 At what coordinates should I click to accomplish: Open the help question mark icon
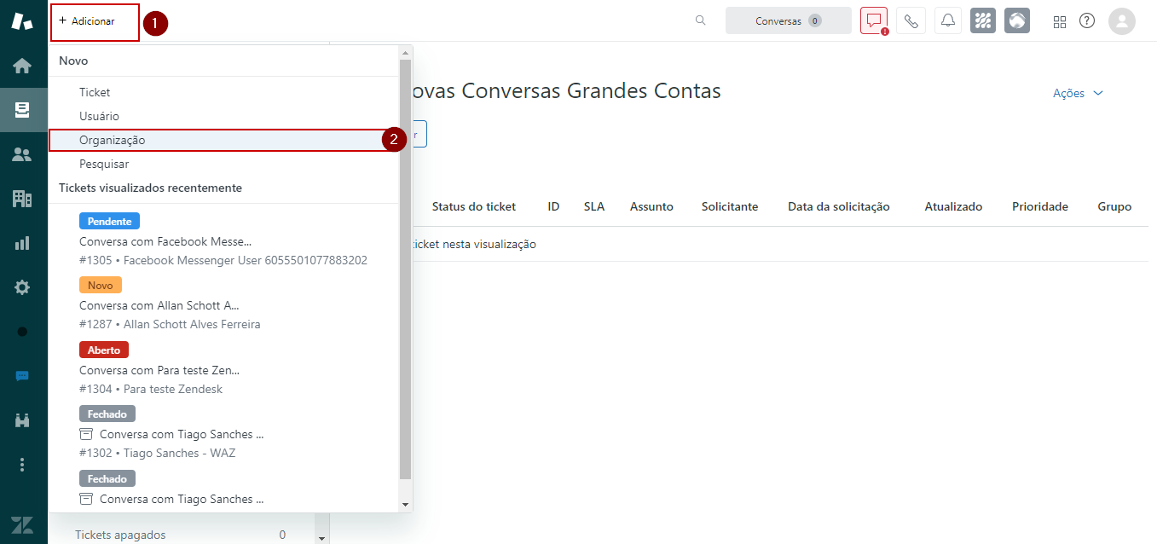point(1086,20)
